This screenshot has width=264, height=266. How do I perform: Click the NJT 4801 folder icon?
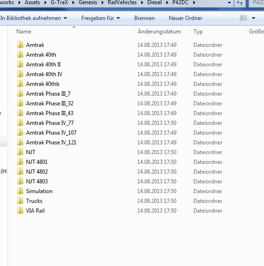20,162
